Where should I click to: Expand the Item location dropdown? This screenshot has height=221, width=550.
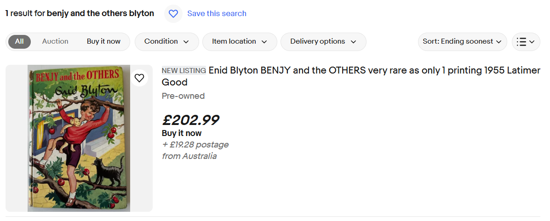(240, 41)
